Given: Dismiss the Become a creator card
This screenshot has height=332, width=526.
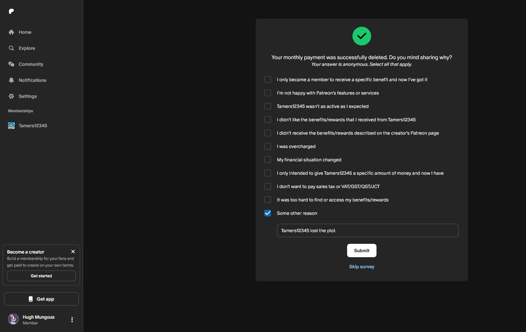Looking at the screenshot, I should coord(73,252).
